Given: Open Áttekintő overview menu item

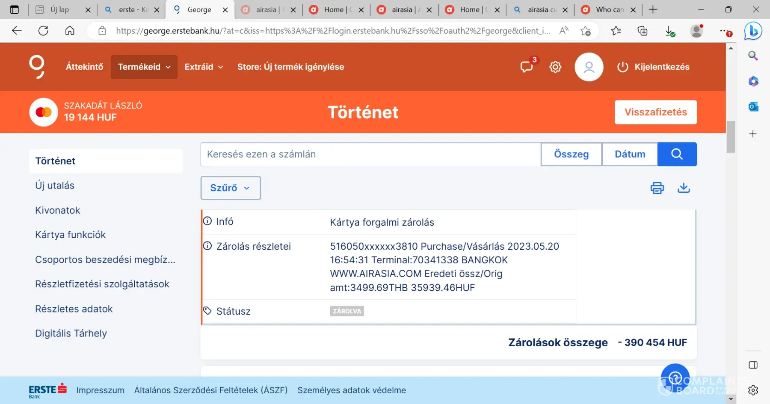Looking at the screenshot, I should tap(85, 67).
